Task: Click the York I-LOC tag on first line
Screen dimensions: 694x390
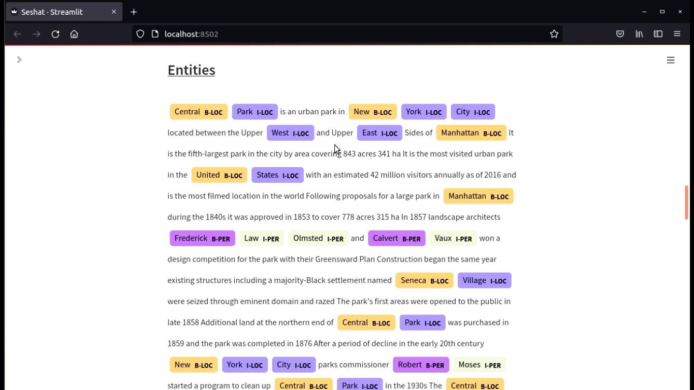Action: coord(424,112)
